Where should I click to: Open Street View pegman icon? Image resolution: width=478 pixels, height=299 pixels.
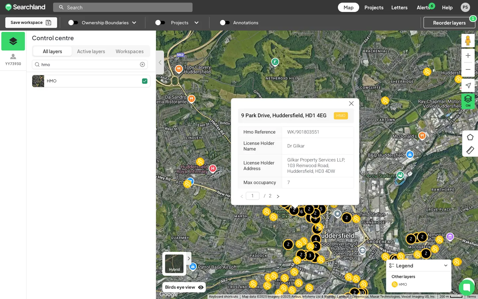coord(468,41)
